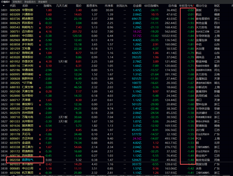Click the R marker in row 601636
The height and width of the screenshot is (176, 233).
tap(40, 126)
